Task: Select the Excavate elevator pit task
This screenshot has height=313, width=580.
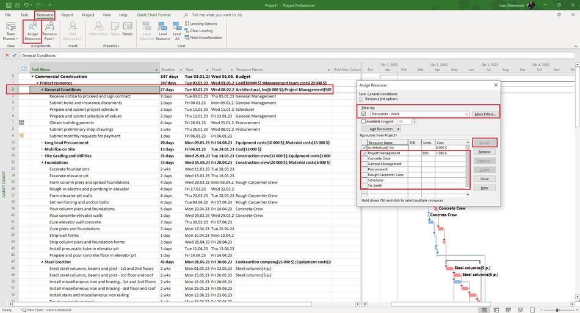Action: pos(69,176)
